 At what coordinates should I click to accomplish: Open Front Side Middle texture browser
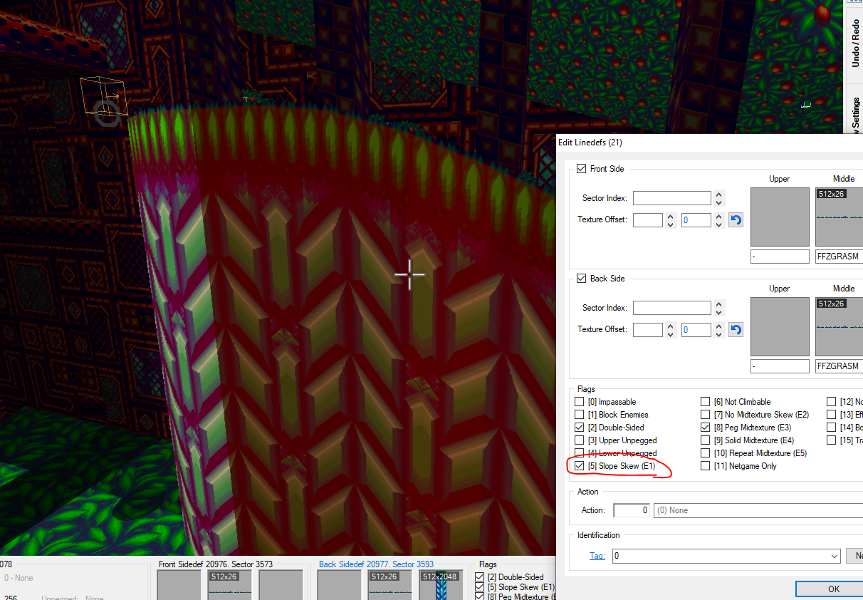839,217
